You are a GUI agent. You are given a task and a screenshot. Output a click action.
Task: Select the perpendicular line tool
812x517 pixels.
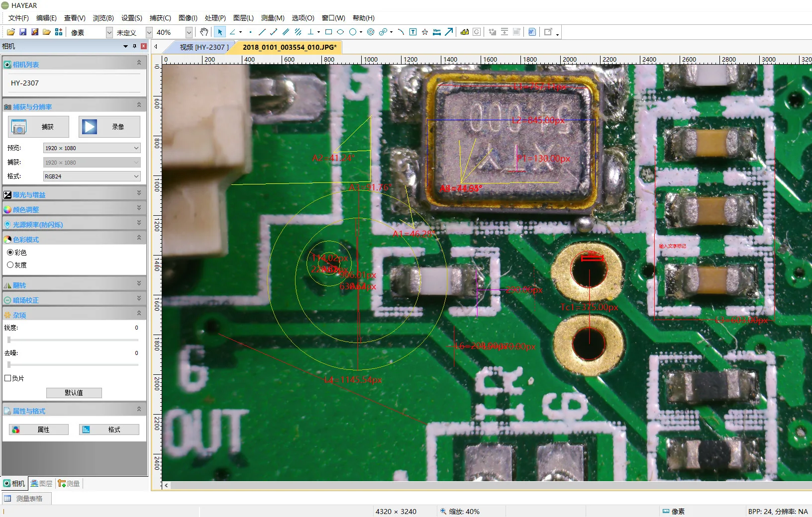click(311, 32)
